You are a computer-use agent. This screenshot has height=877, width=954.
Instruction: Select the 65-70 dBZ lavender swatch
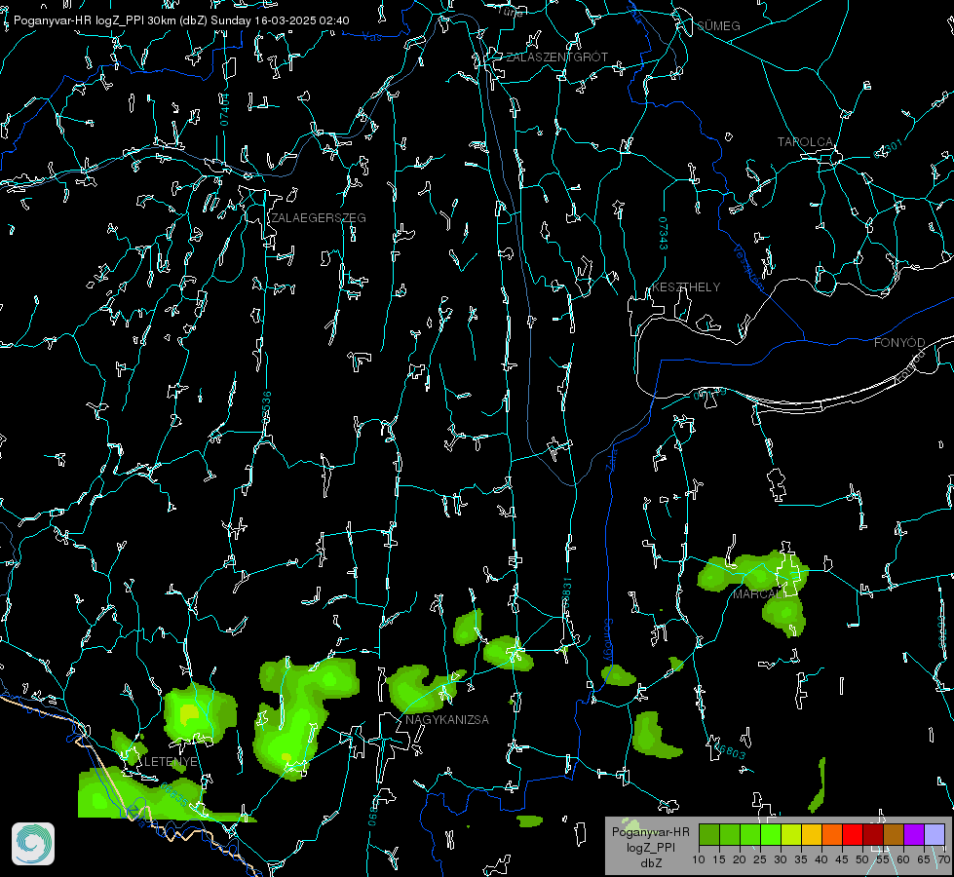[x=935, y=835]
